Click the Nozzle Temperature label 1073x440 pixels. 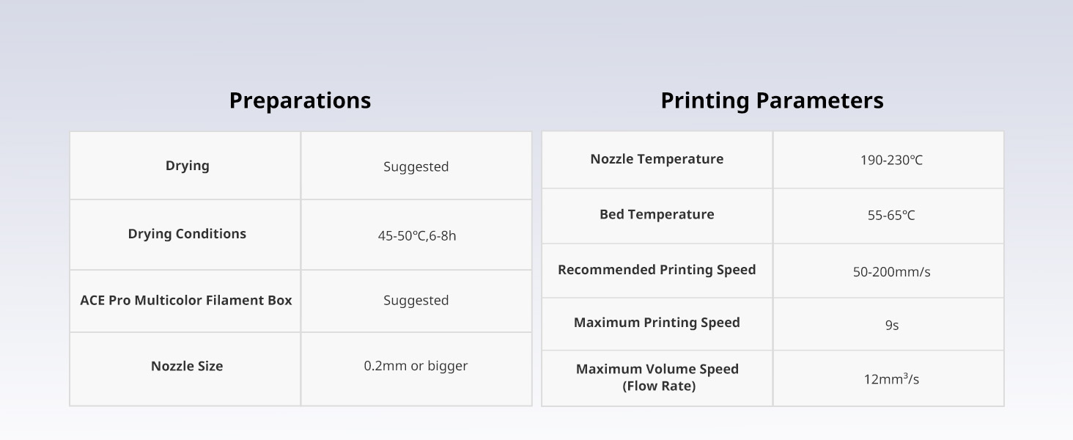657,159
